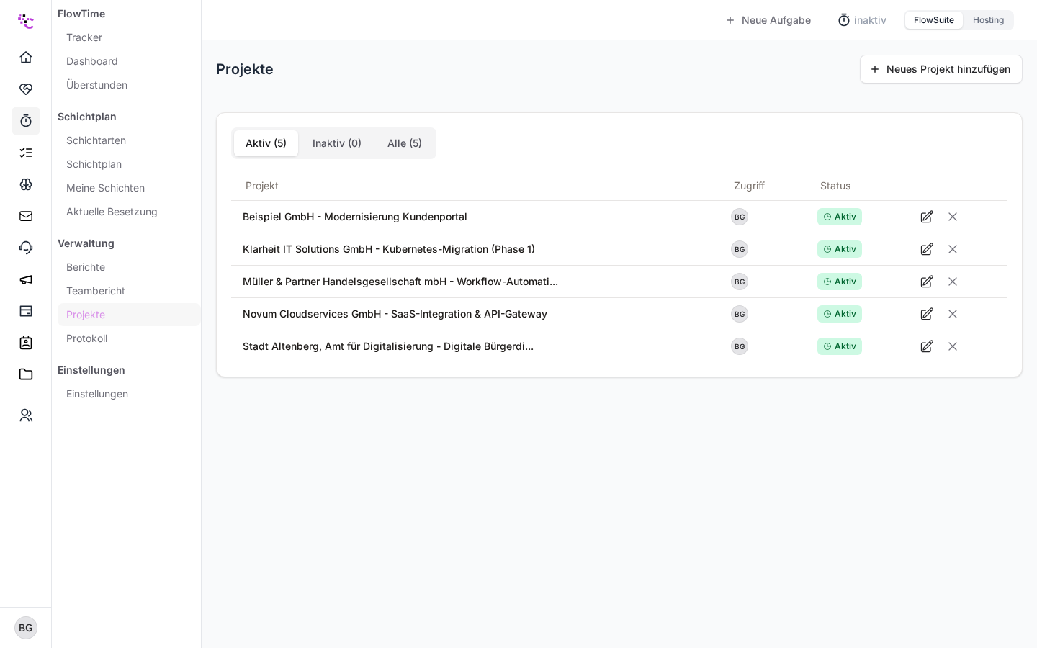Open Klarheit IT Solutions Kubernetes-Migration row
The height and width of the screenshot is (648, 1037).
[619, 249]
